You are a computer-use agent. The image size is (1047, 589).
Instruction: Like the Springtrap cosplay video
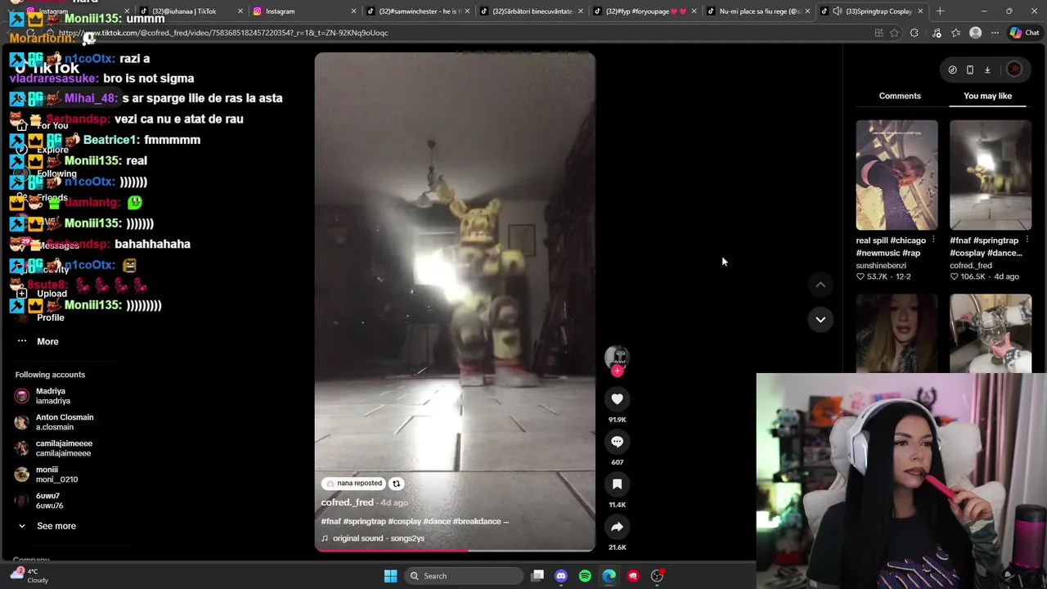tap(617, 399)
